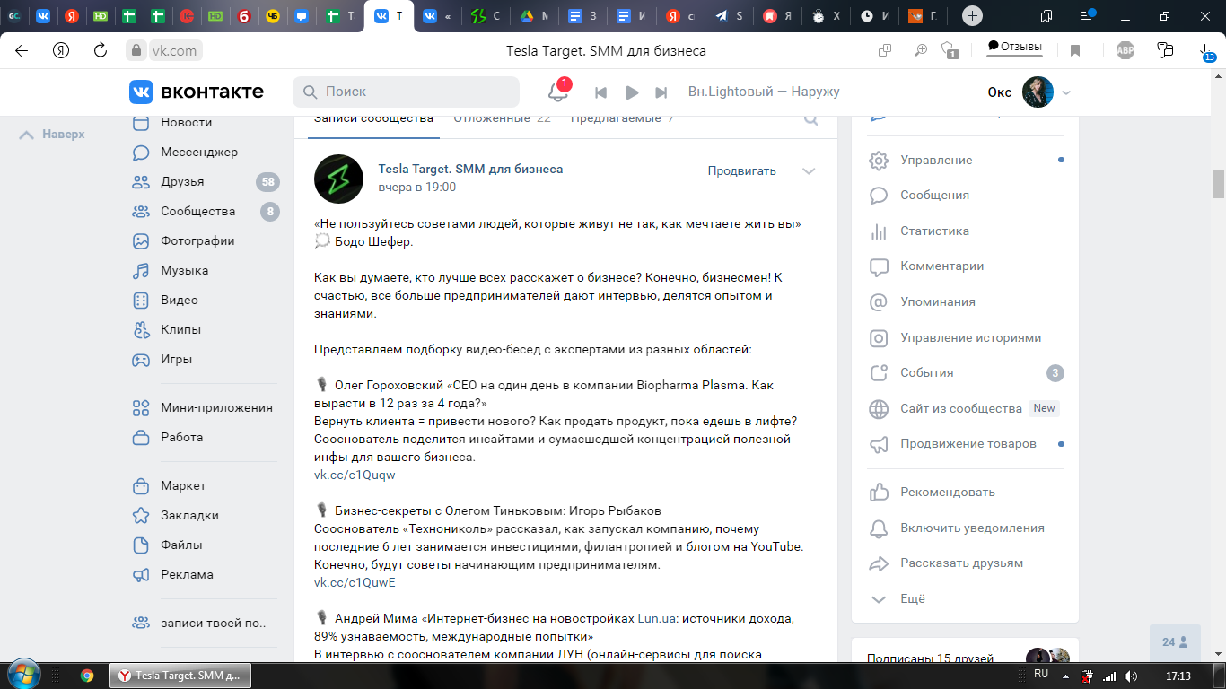Switch to Записи сообщества tab

[373, 118]
